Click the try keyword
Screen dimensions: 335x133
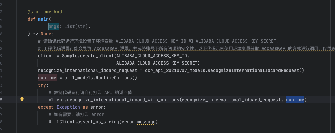click(x=42, y=85)
